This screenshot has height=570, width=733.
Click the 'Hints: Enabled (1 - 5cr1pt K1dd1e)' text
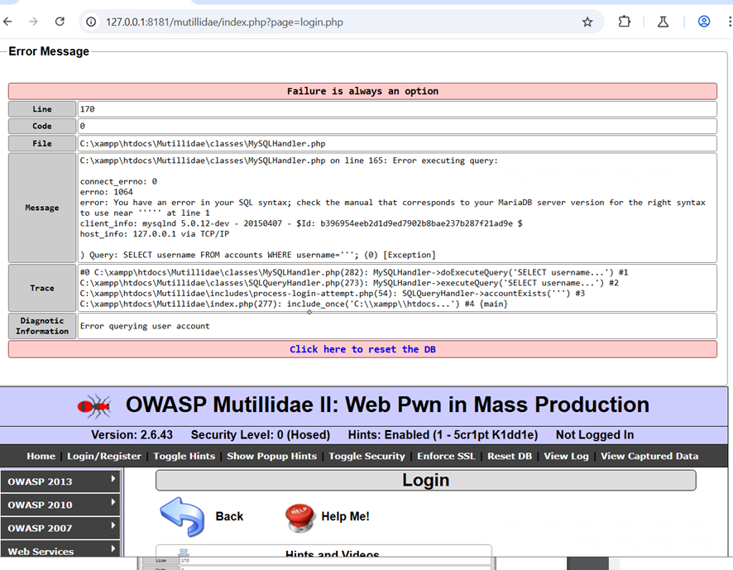443,435
